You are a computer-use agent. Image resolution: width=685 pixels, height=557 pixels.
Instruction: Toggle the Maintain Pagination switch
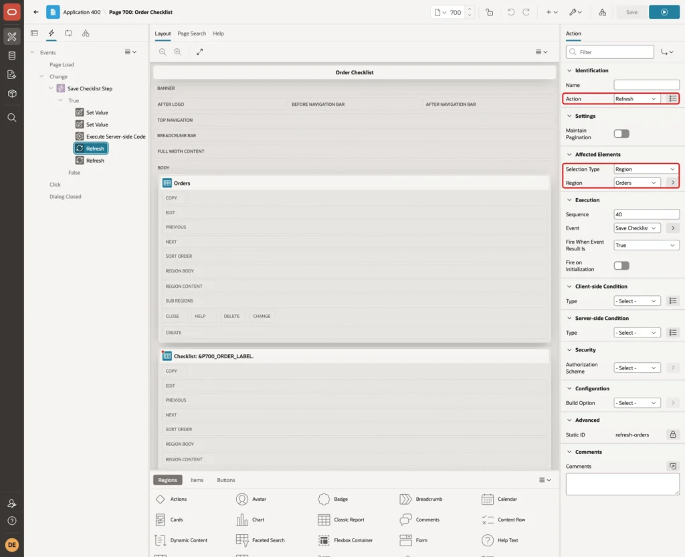(x=621, y=133)
